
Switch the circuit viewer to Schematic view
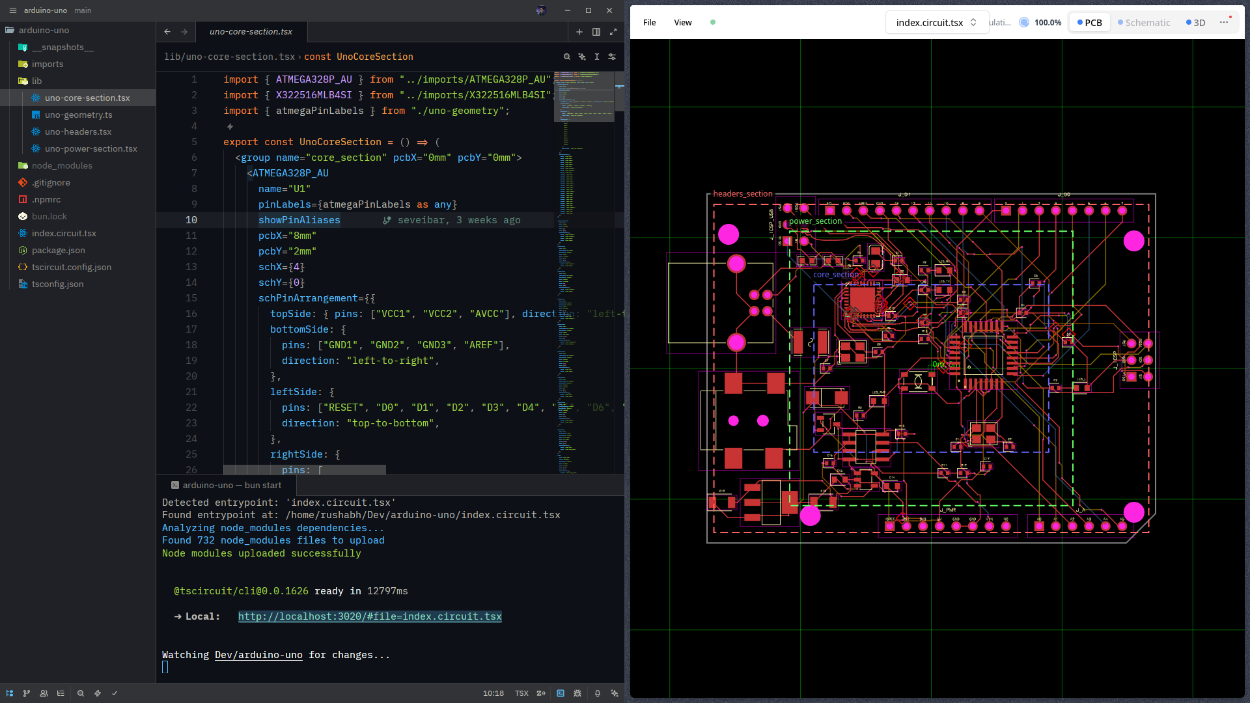click(x=1145, y=22)
